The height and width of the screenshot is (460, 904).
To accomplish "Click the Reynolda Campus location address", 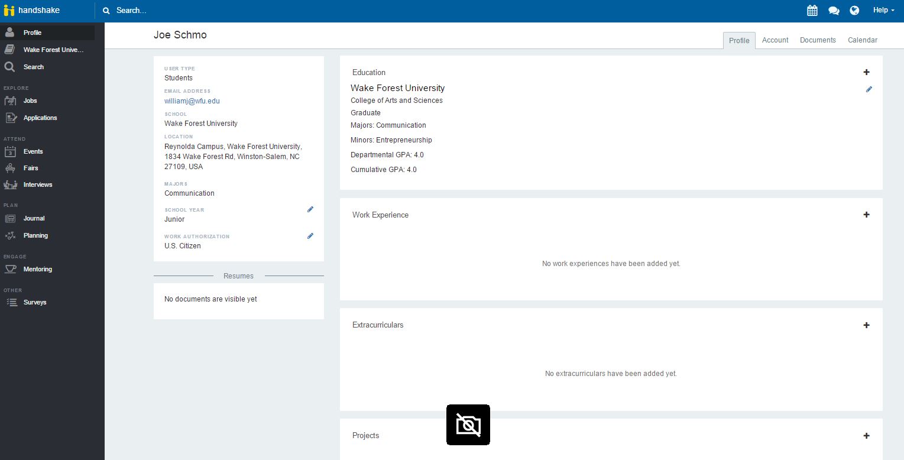I will coord(233,157).
